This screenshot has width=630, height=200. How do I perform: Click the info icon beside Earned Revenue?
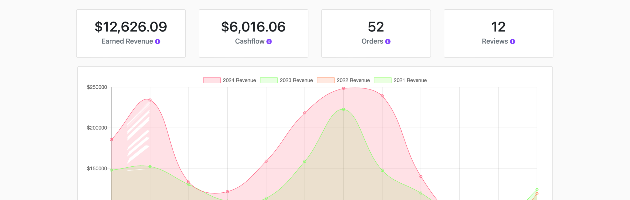[157, 41]
